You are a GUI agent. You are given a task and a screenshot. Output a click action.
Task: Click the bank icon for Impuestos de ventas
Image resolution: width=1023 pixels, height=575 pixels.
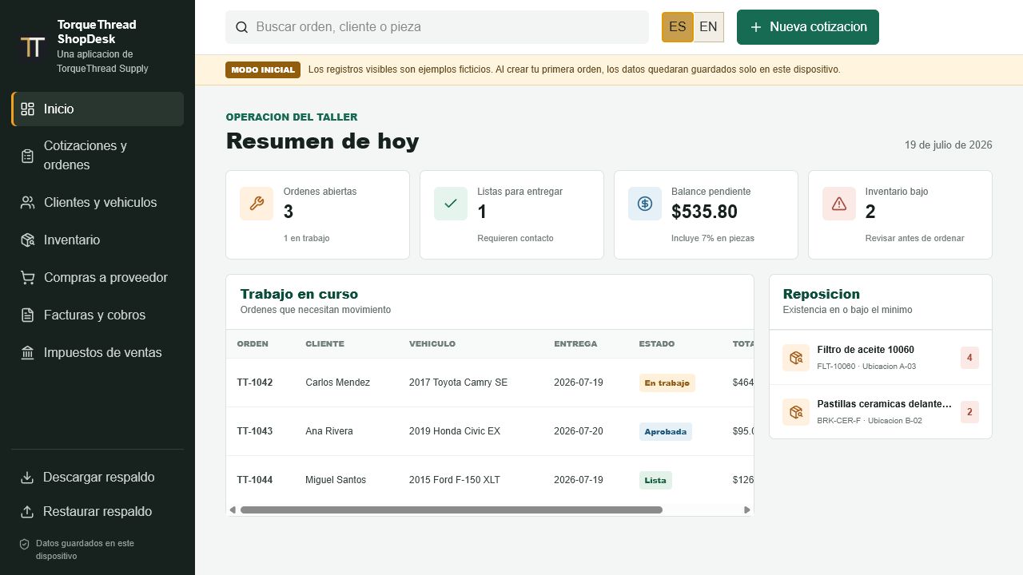click(x=27, y=353)
